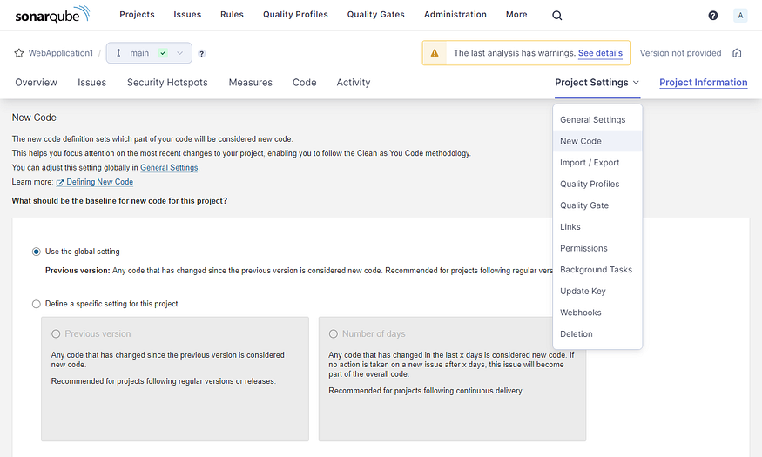Click the project home icon

(737, 53)
